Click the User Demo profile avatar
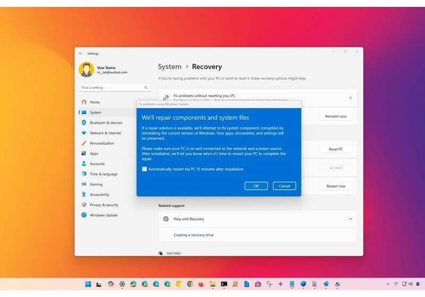Screen dimensions: 425x297 [x=87, y=69]
